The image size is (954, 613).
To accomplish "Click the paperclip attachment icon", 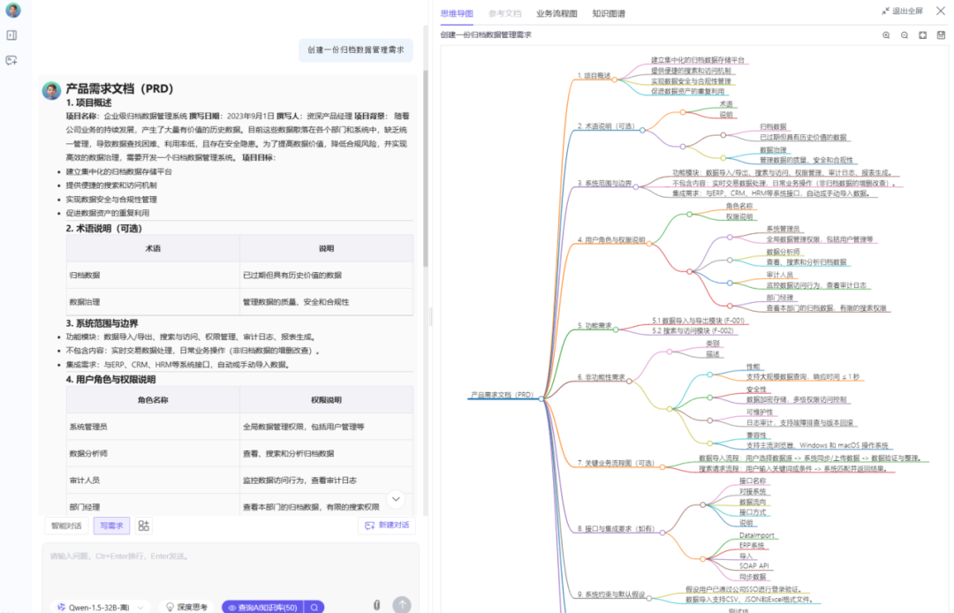I will [x=376, y=605].
